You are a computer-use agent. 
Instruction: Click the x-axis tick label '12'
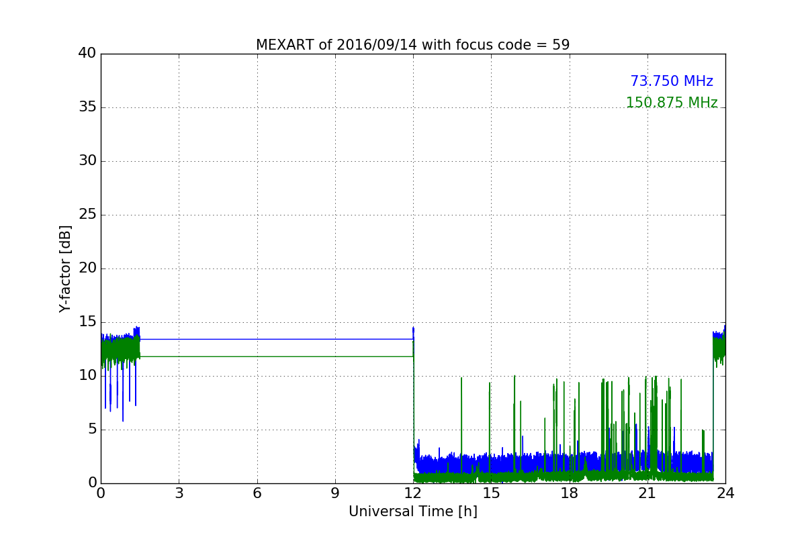[x=413, y=493]
